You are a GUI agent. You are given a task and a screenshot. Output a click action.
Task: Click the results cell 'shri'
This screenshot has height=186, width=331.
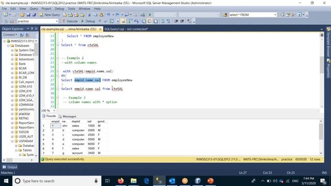(65, 126)
